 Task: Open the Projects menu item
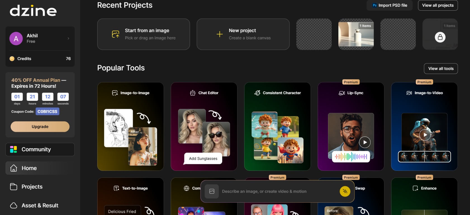coord(40,187)
